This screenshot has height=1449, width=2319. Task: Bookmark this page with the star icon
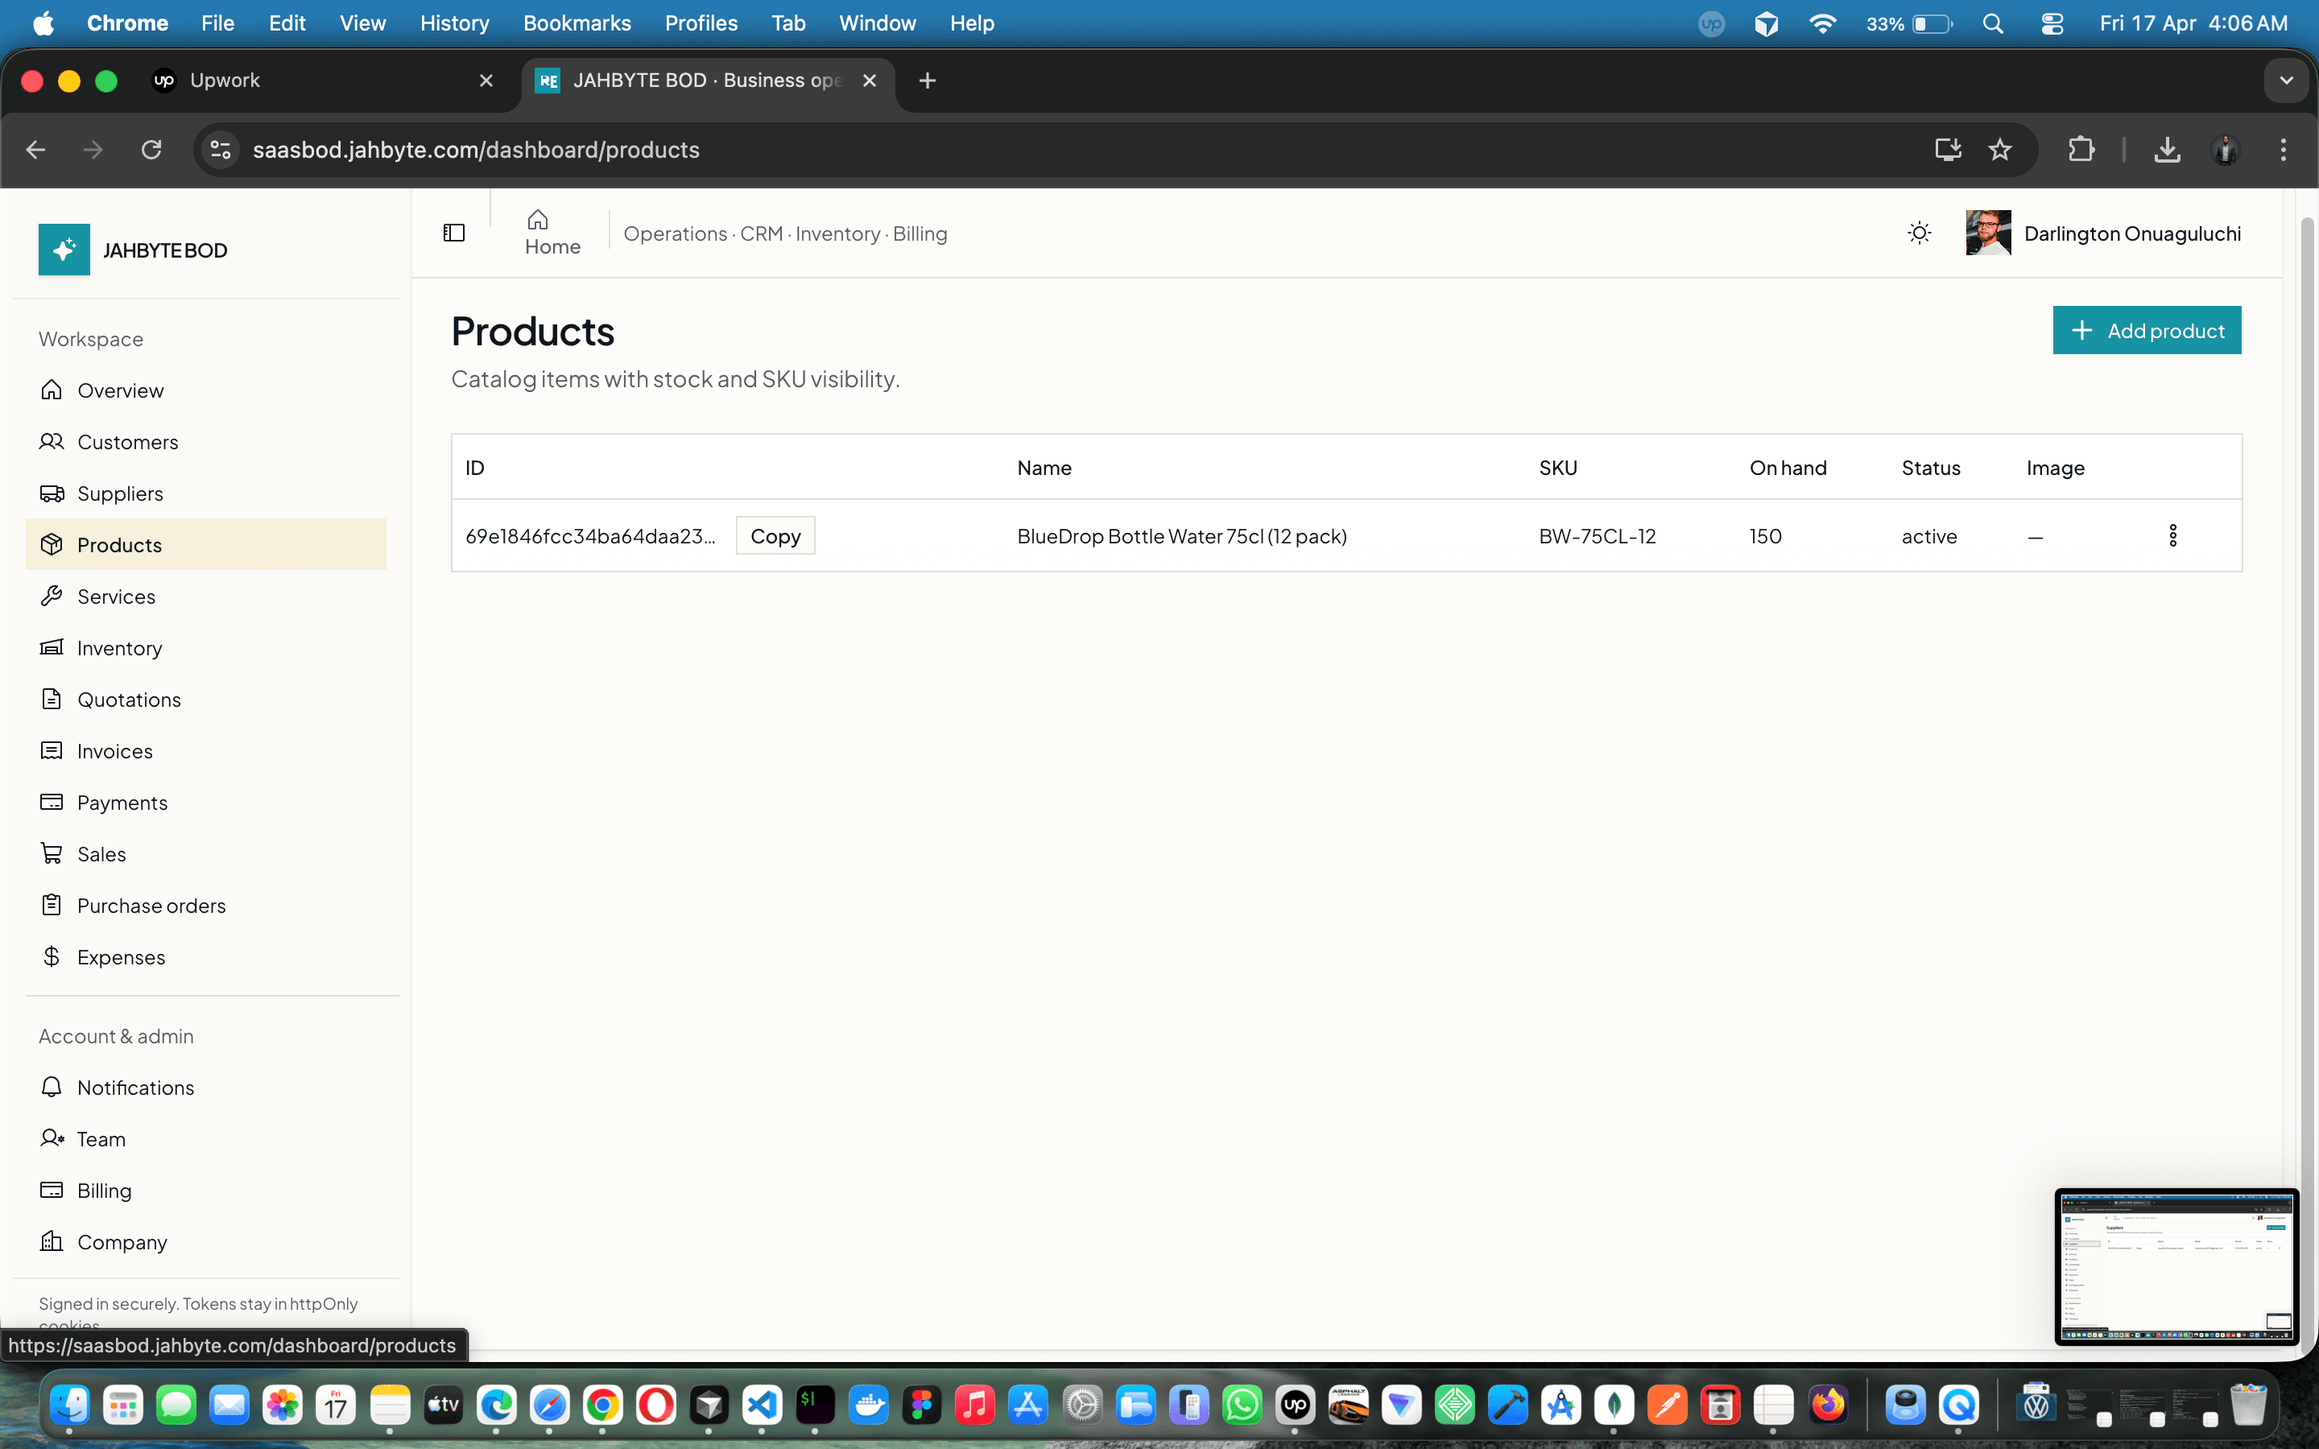(x=2001, y=150)
